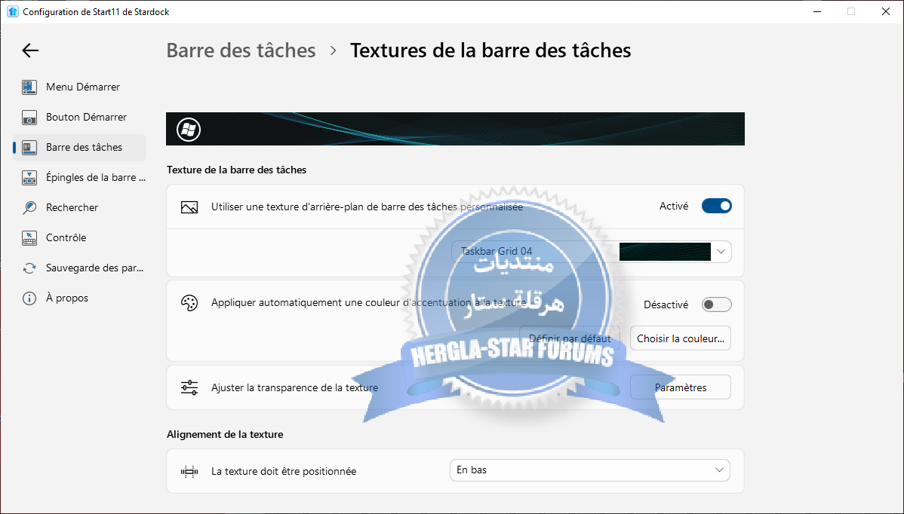
Task: Click the Start11 app icon in title bar
Action: tap(13, 11)
